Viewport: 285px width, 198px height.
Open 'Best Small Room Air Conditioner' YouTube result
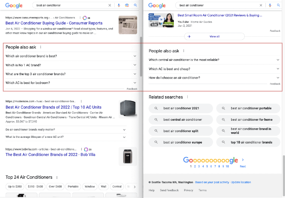click(x=220, y=15)
